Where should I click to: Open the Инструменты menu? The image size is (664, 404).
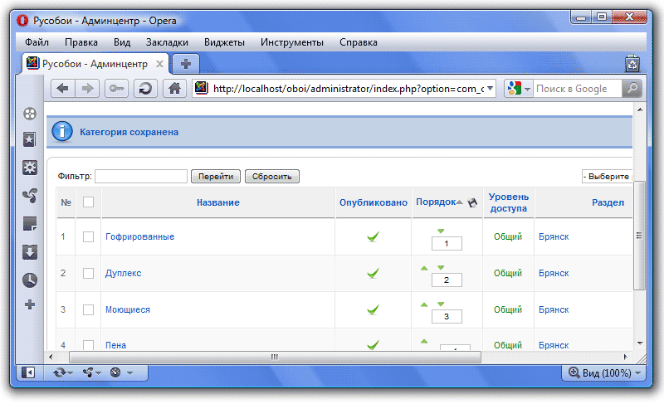(x=291, y=42)
